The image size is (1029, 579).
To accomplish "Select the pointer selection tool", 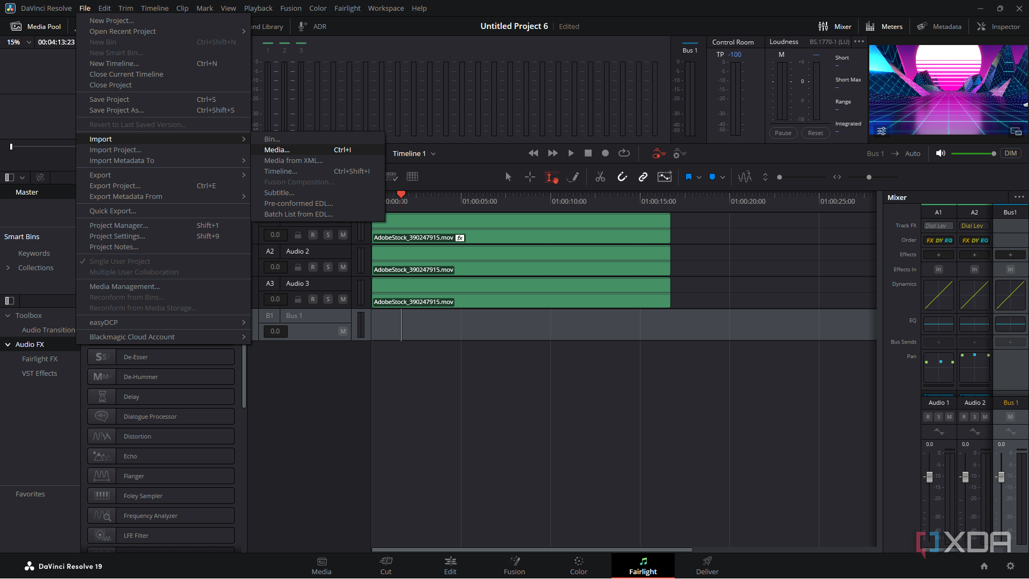I will [x=508, y=177].
